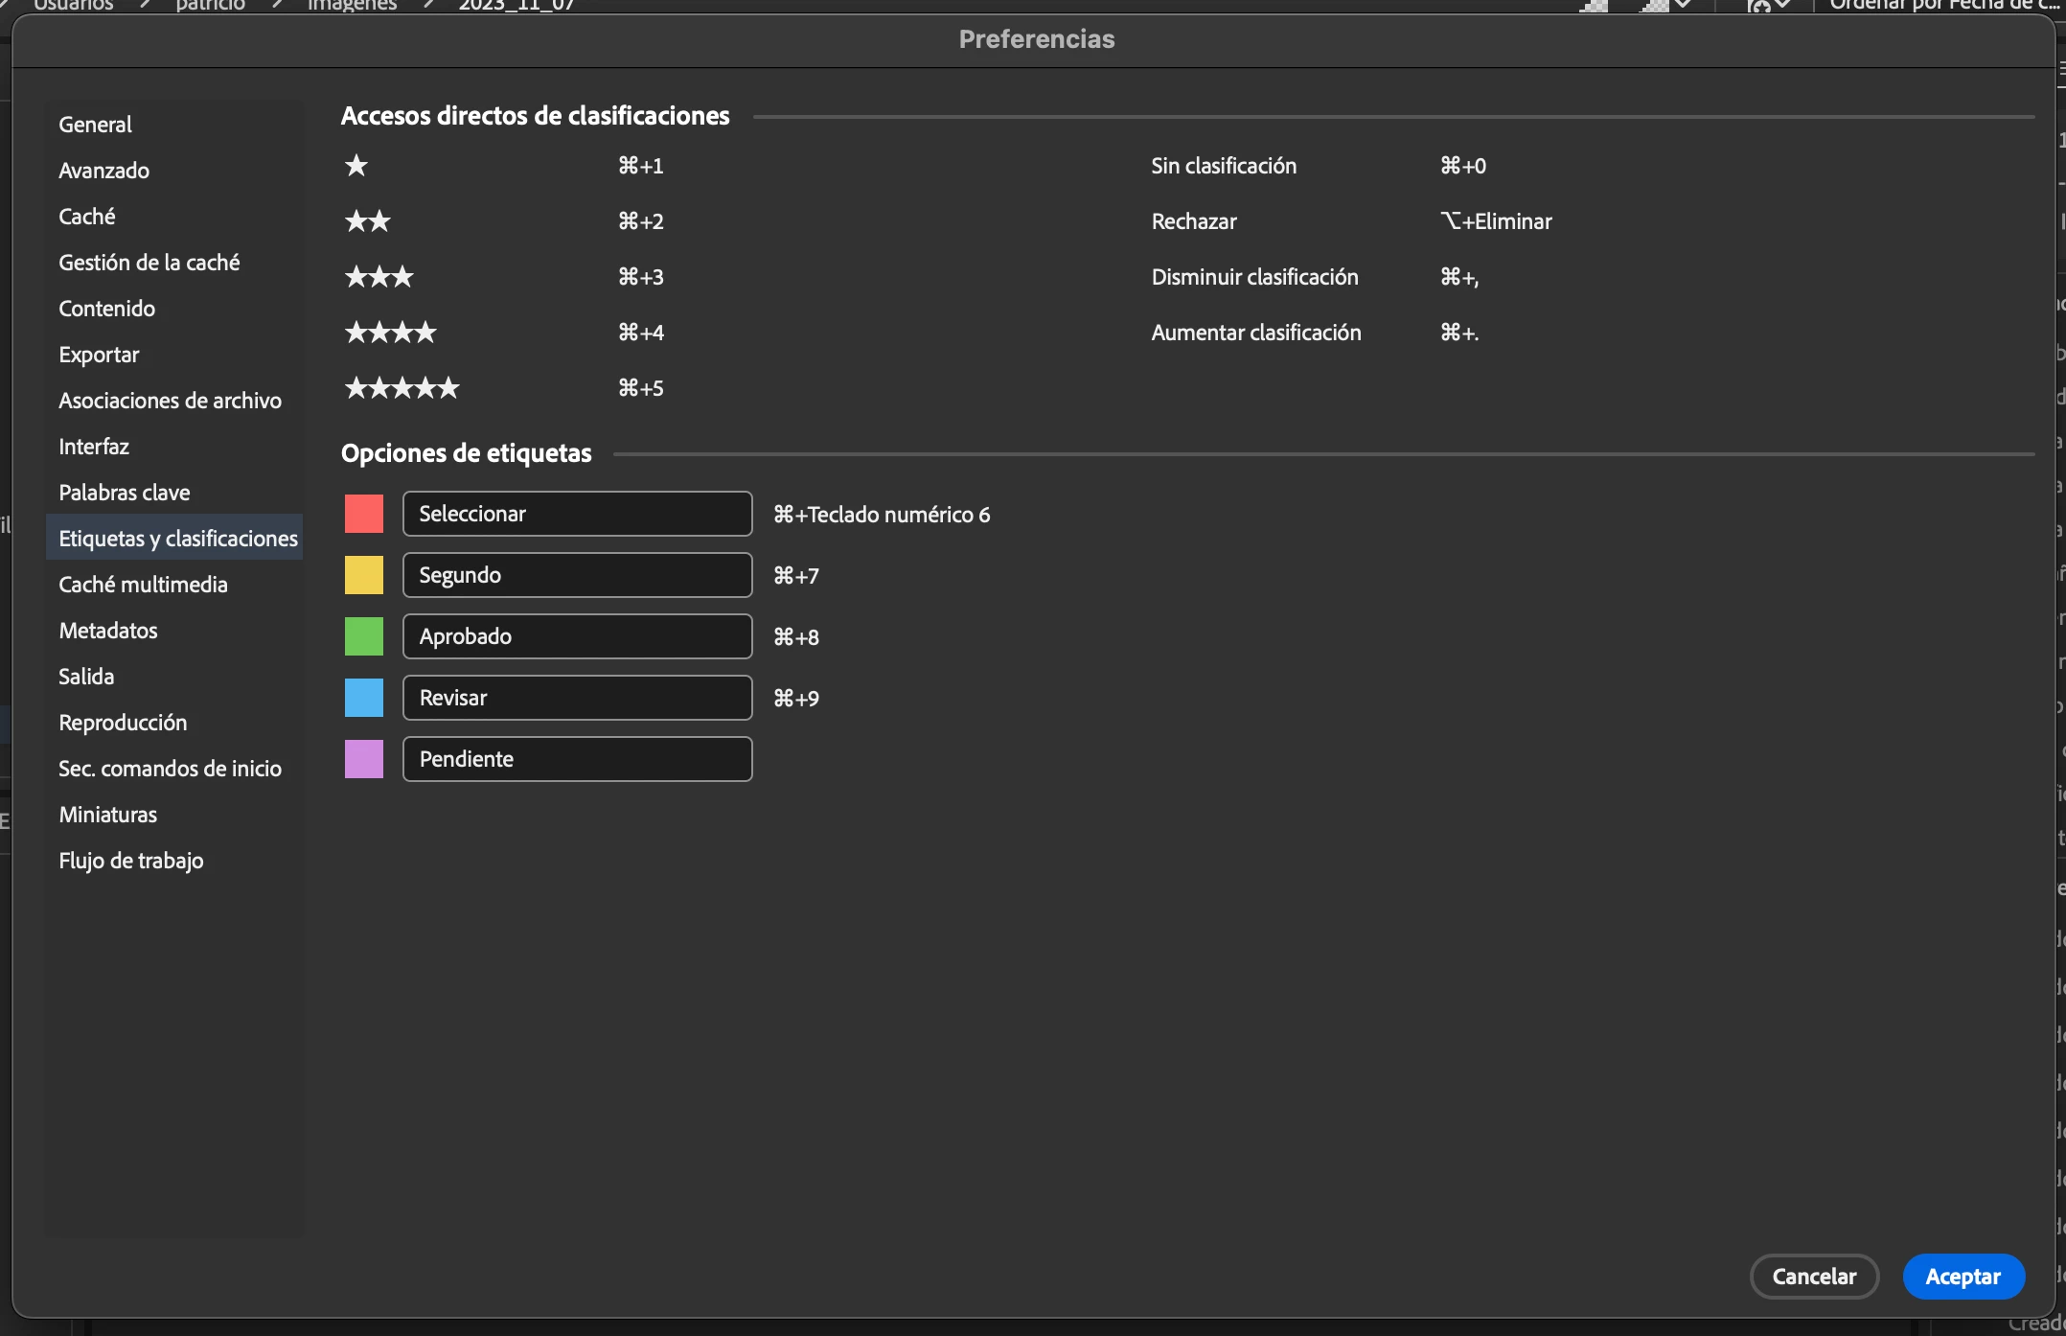Screen dimensions: 2066x1336
Task: Open Gestión de la caché section
Action: click(149, 263)
